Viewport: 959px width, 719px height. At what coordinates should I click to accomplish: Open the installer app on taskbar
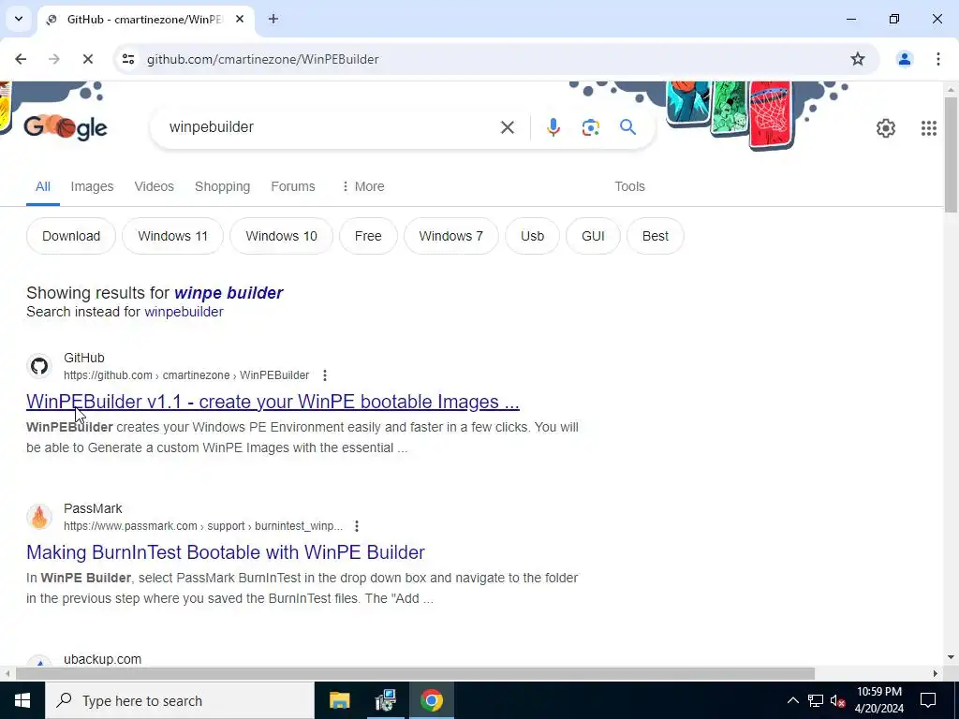click(385, 700)
